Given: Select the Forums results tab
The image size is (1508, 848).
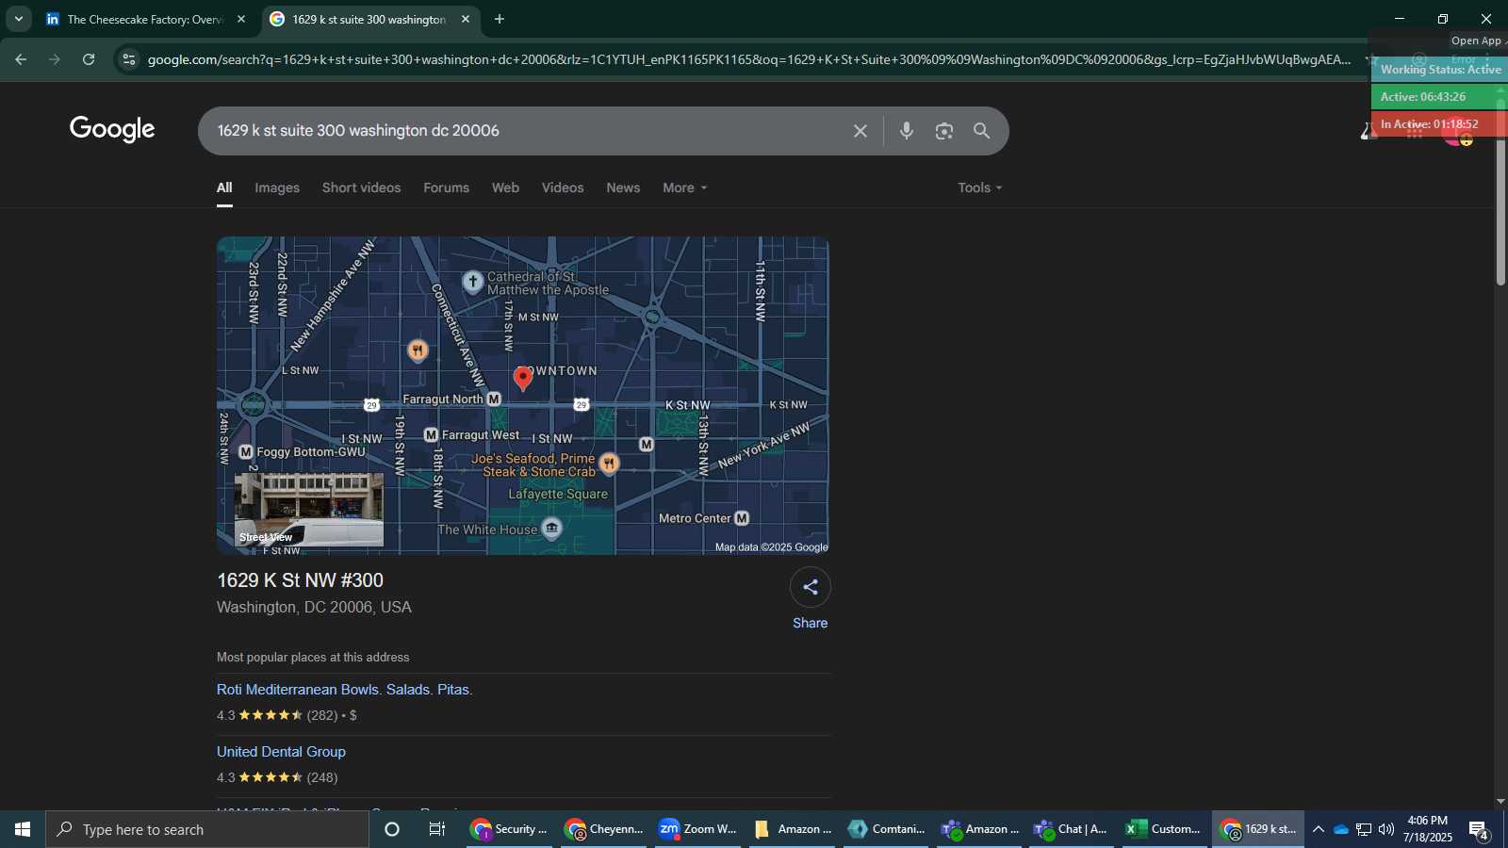Looking at the screenshot, I should (x=446, y=188).
